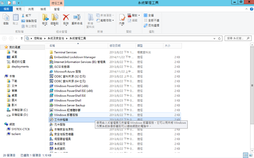Switch to 管理 Manage tab
This screenshot has height=158, width=254.
[x=57, y=9]
